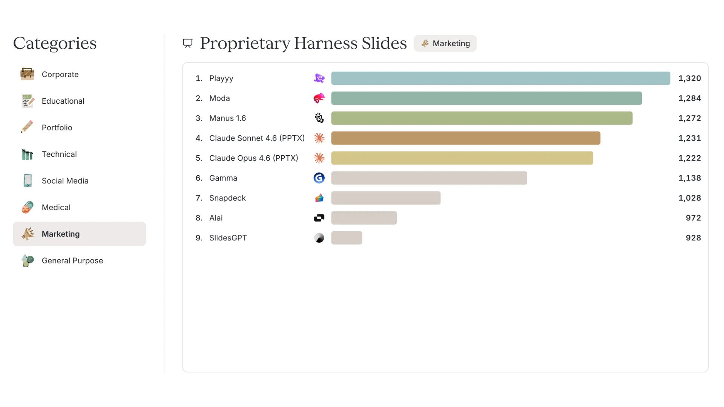Select the Portfolio category
The image size is (724, 407).
tap(79, 127)
